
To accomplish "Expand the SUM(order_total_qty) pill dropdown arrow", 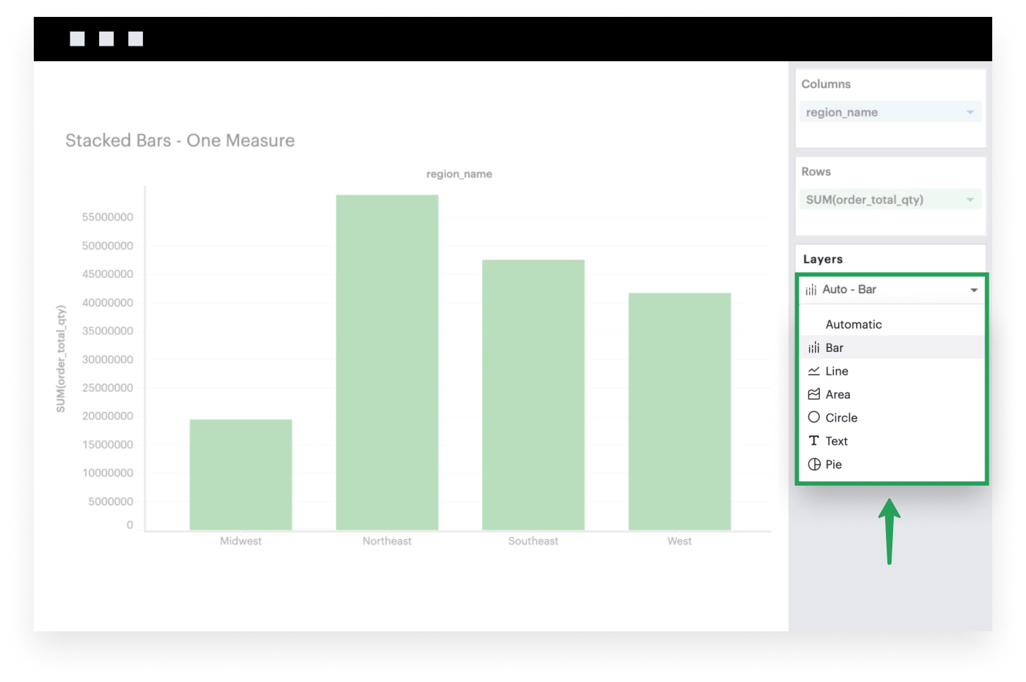I will (970, 200).
